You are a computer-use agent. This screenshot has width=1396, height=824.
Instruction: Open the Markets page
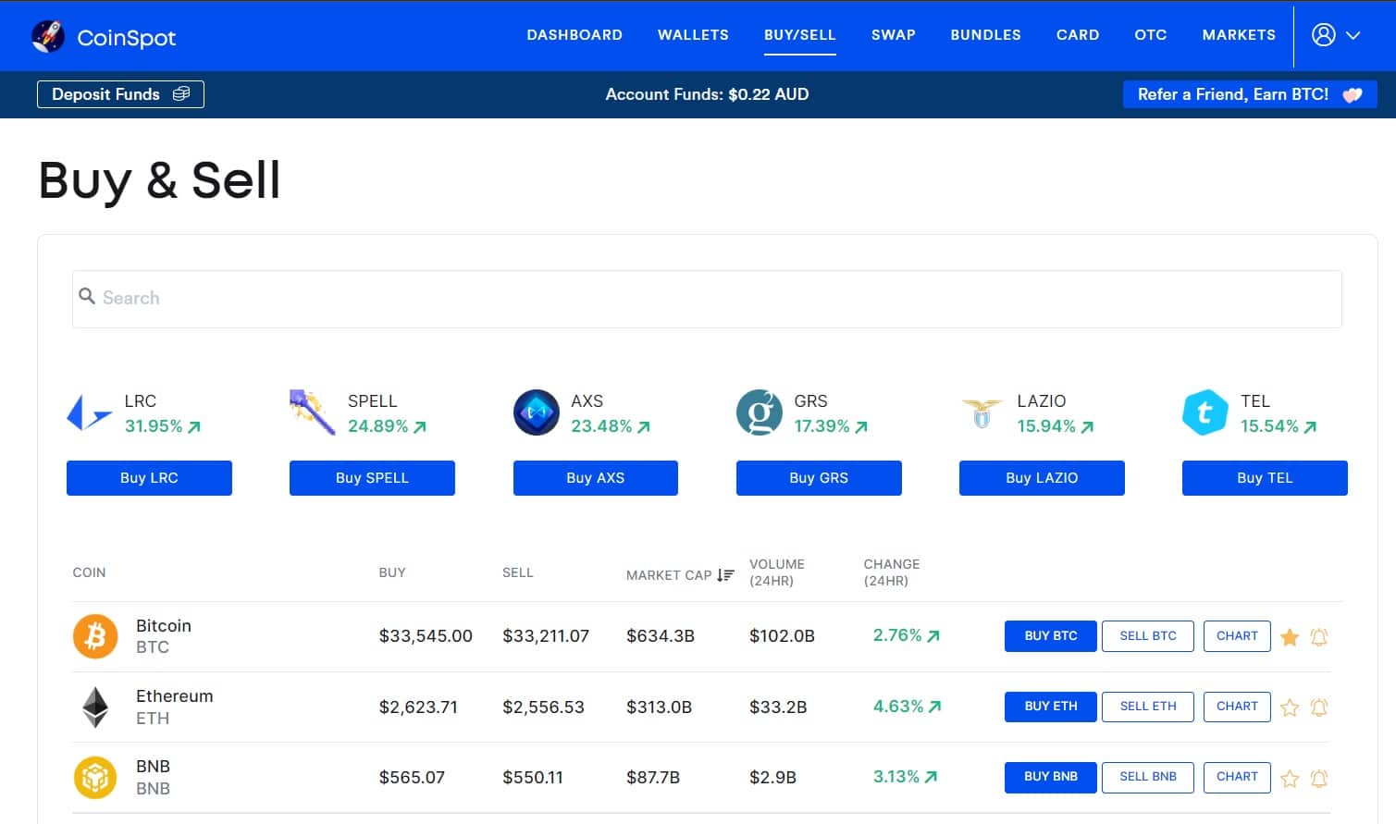1239,35
